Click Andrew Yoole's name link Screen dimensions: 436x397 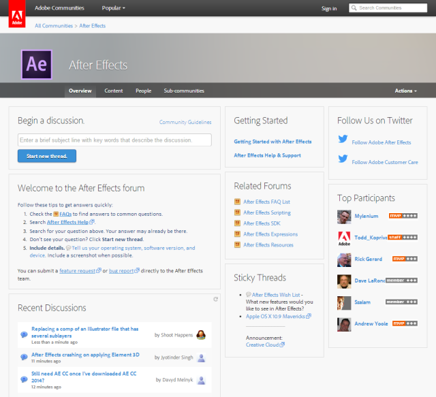(x=371, y=323)
